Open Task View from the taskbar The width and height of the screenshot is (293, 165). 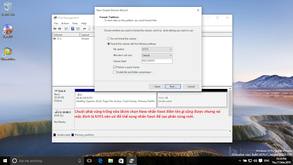(89, 161)
